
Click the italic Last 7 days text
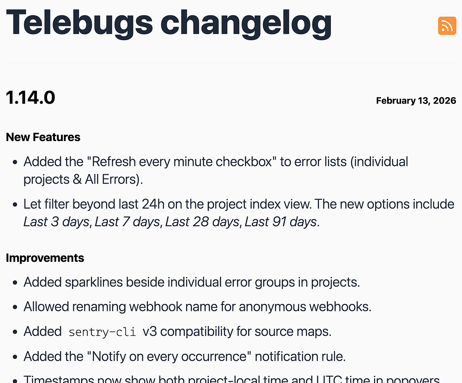point(127,222)
